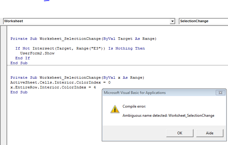Image resolution: width=228 pixels, height=145 pixels.
Task: Click the If Not Intersect code line
Action: click(x=80, y=48)
